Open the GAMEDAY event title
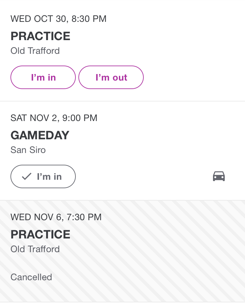 [40, 135]
